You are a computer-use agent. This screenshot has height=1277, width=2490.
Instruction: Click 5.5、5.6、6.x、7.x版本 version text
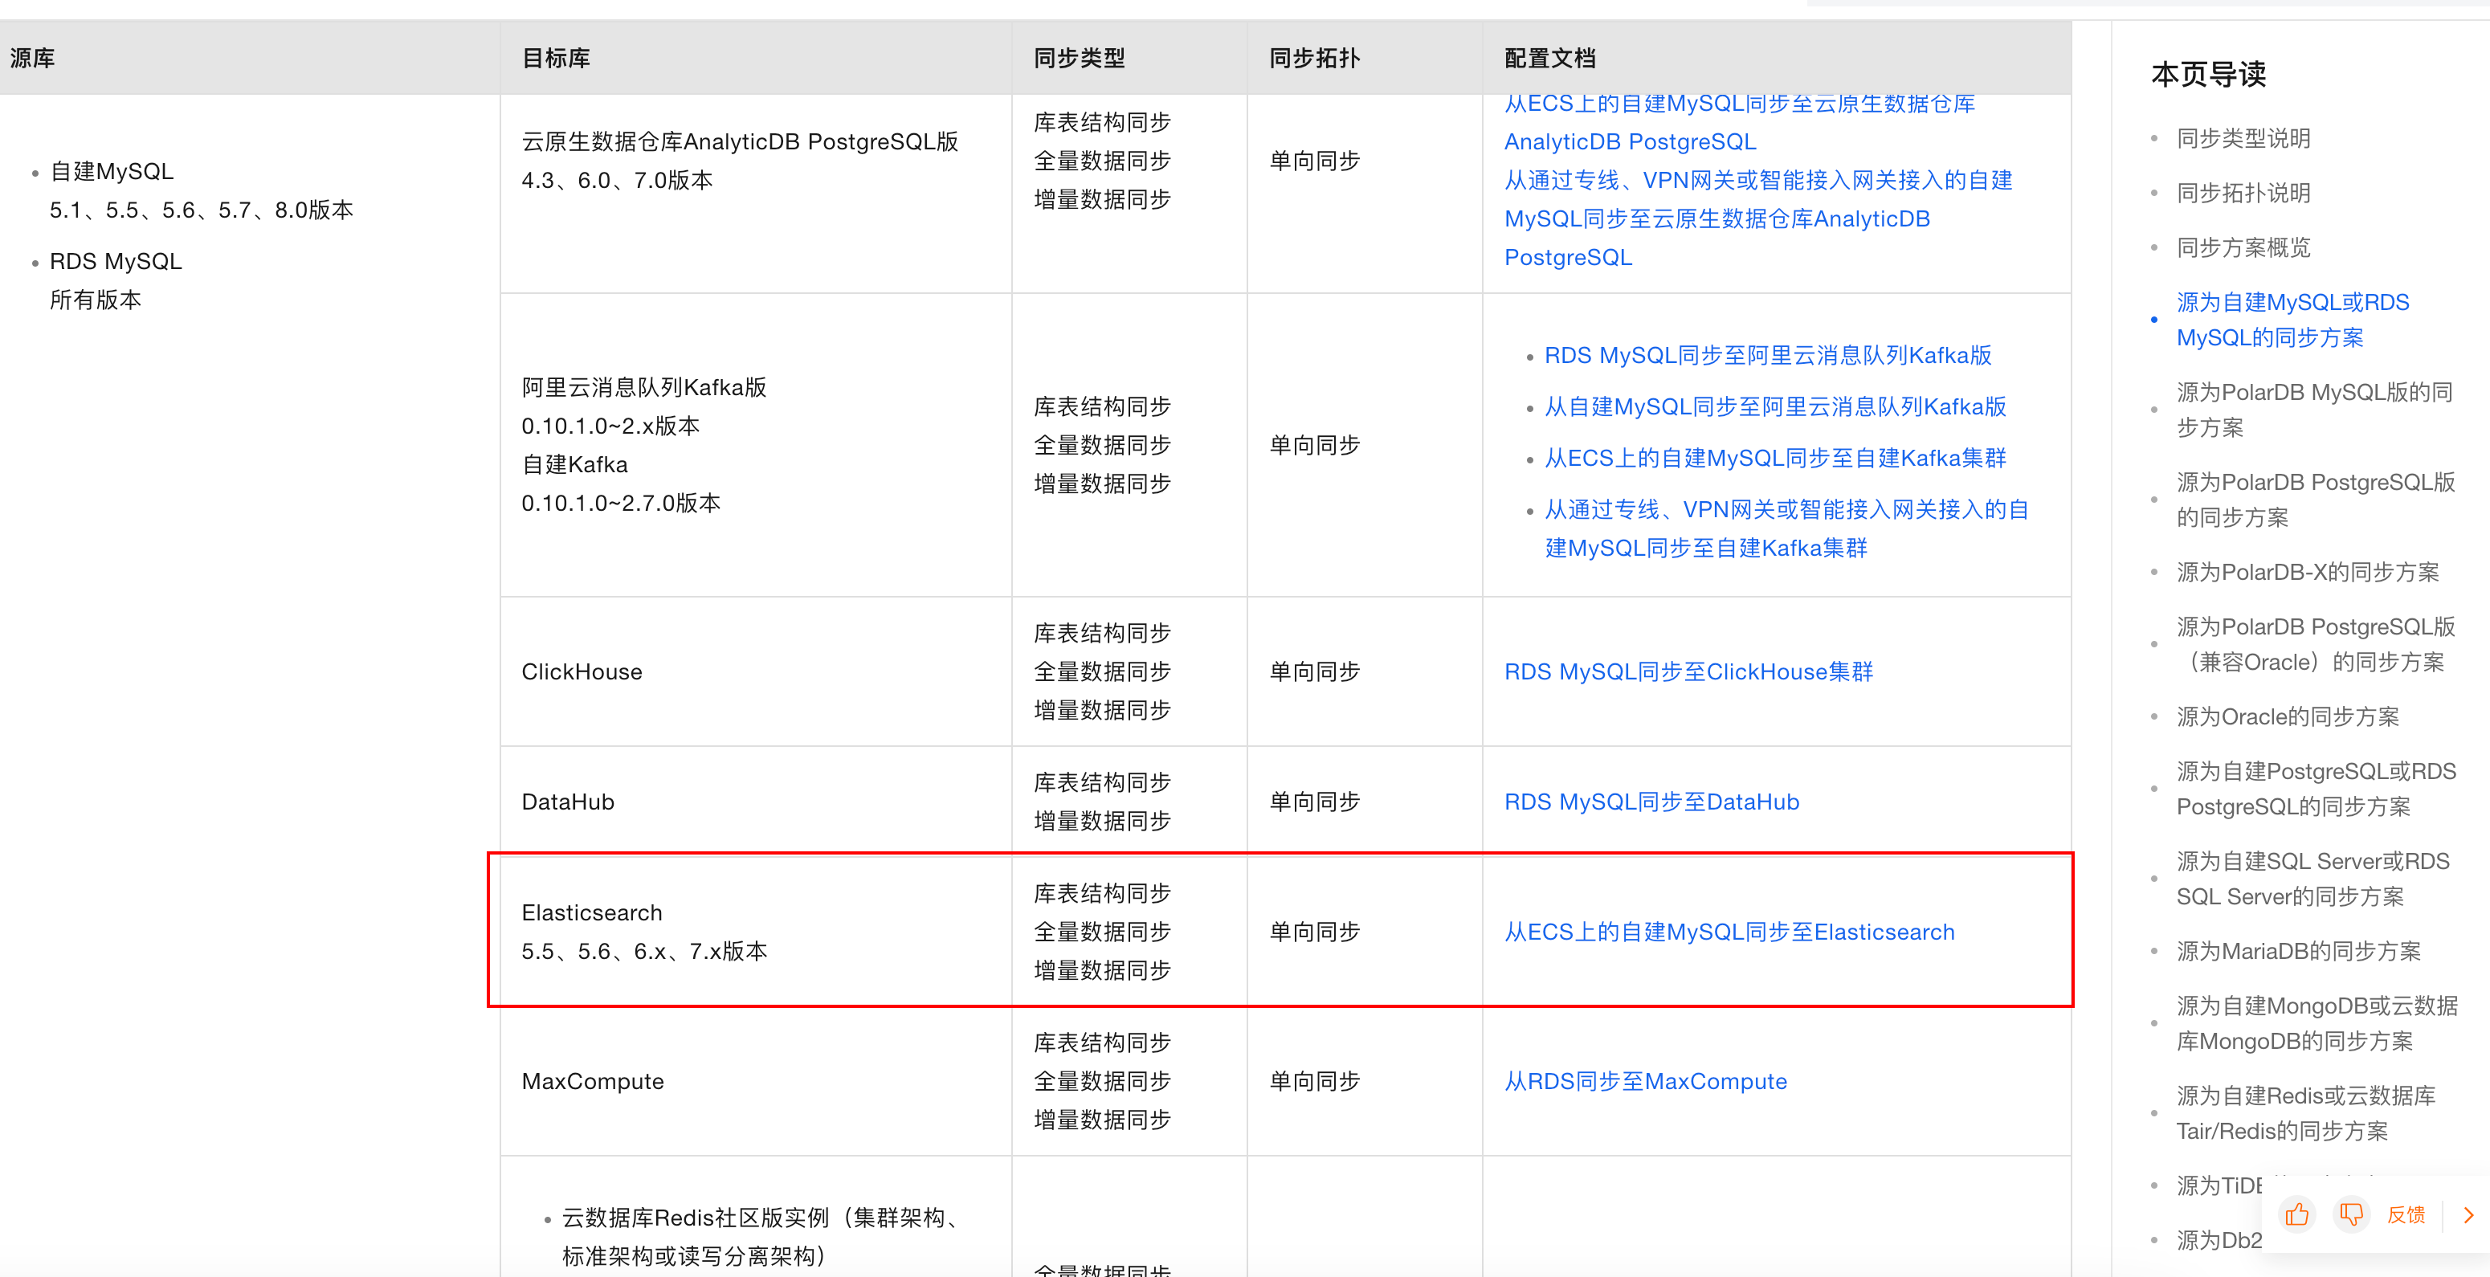pyautogui.click(x=643, y=951)
